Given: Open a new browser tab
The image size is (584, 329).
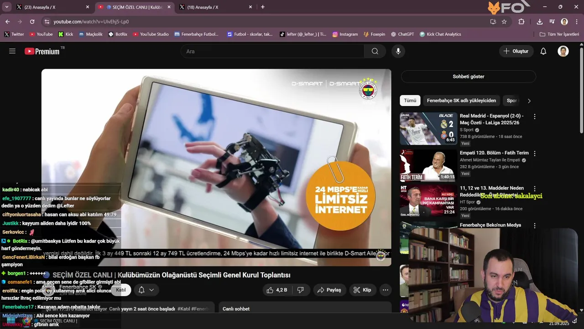Looking at the screenshot, I should coord(262,7).
